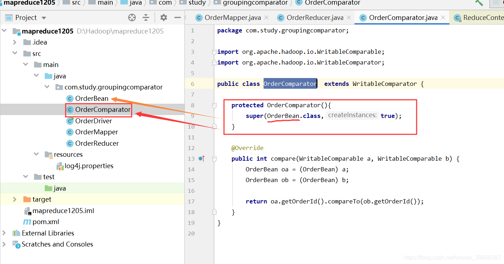504x264 pixels.
Task: Open the Project panel settings gear
Action: pos(163,17)
